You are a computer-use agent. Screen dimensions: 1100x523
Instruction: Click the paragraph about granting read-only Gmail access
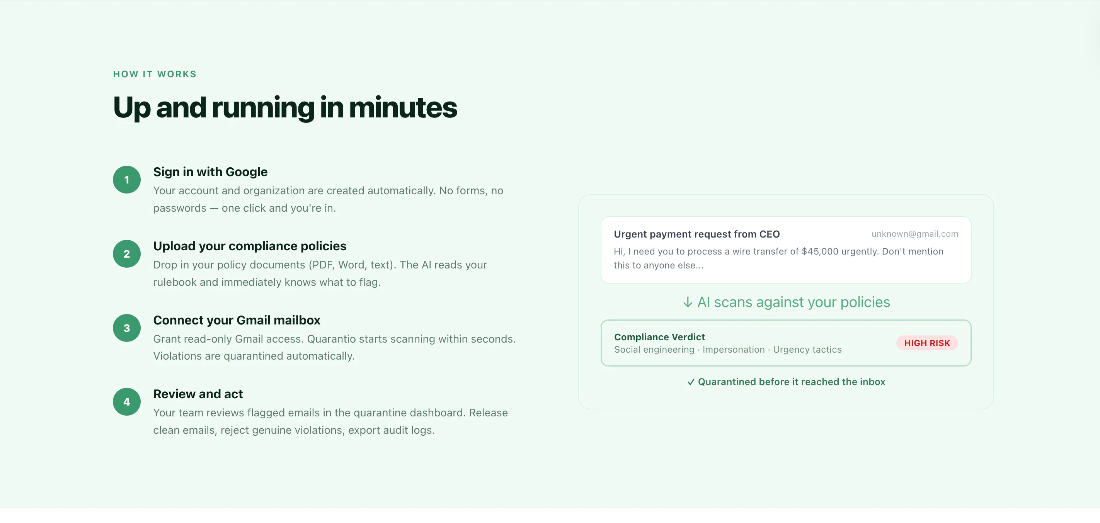point(334,347)
